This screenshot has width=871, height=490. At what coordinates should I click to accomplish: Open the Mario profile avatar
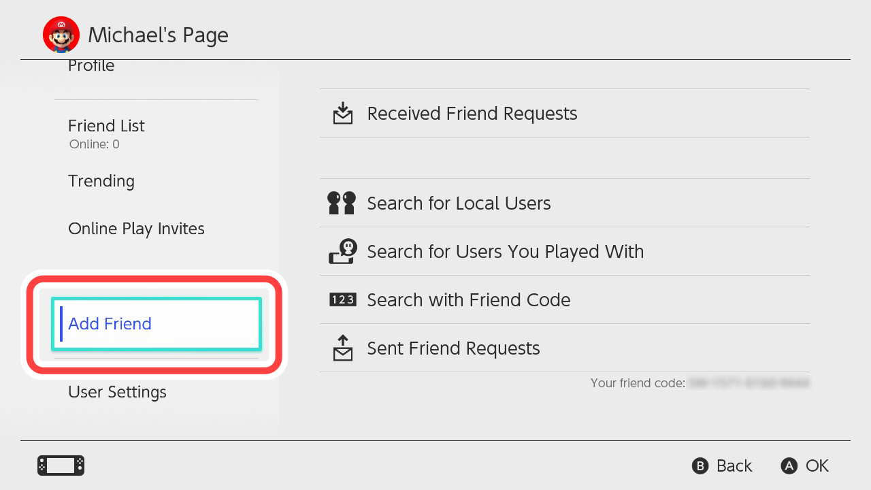[x=61, y=34]
